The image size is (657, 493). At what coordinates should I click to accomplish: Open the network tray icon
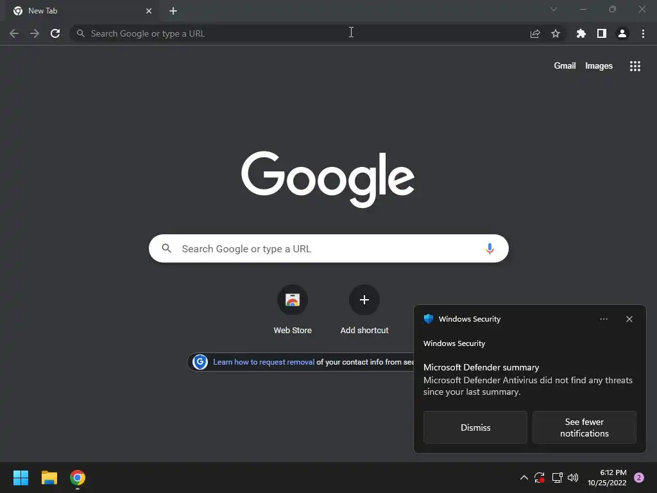pos(557,478)
